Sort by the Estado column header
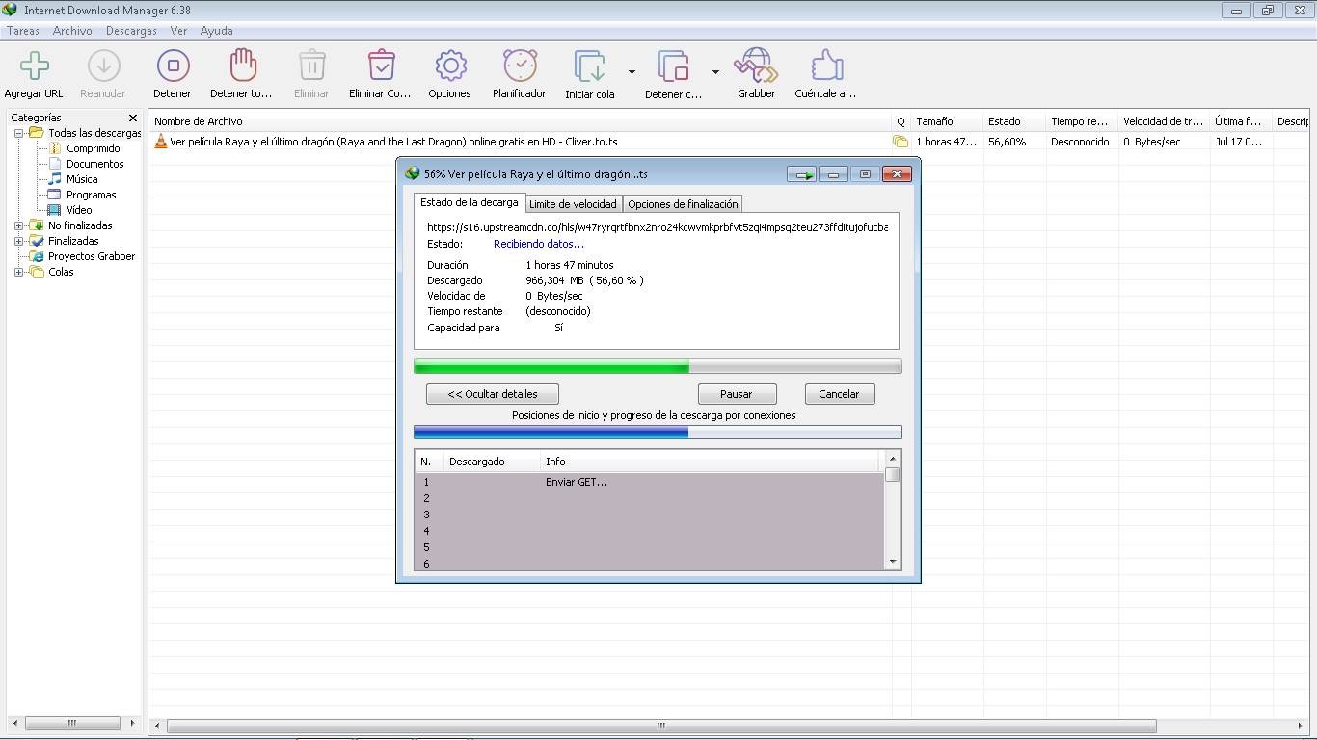Image resolution: width=1317 pixels, height=740 pixels. (x=1014, y=121)
